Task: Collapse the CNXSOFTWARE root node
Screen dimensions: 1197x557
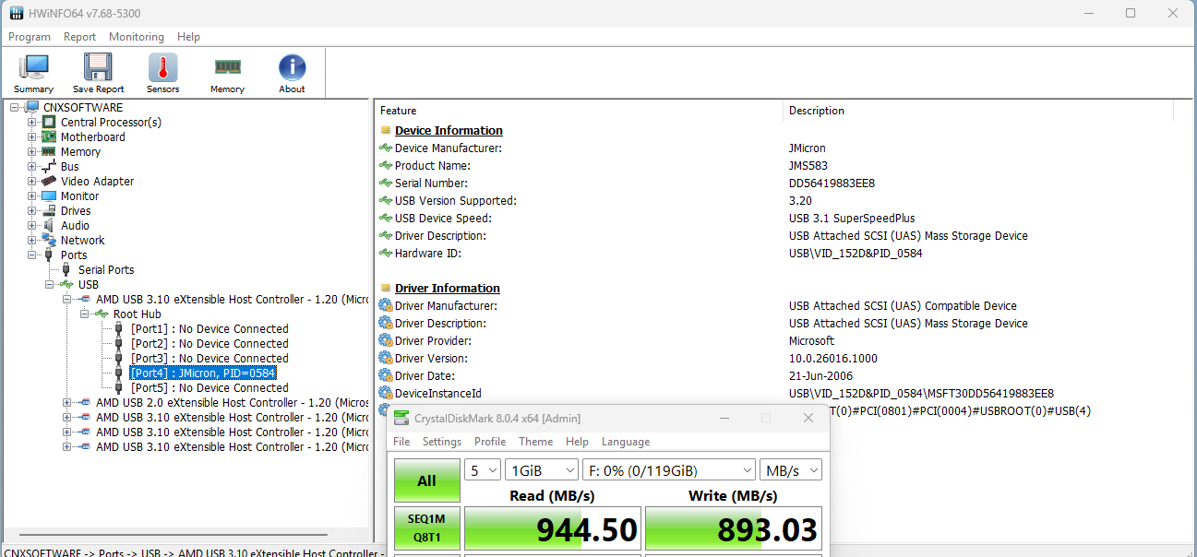Action: [x=15, y=108]
